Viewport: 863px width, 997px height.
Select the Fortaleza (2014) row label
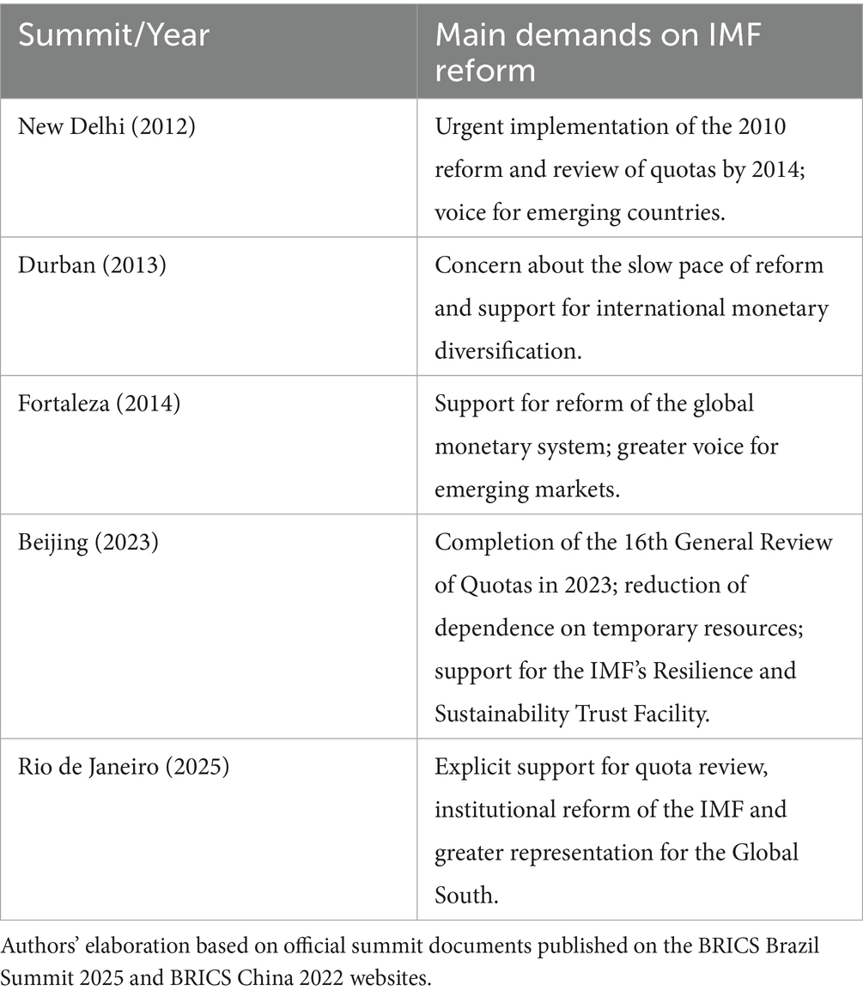click(99, 404)
